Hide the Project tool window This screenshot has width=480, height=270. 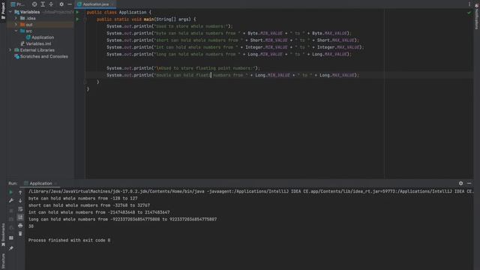70,4
